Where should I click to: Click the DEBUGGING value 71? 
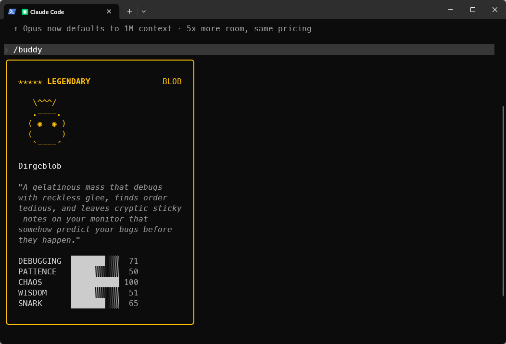[x=134, y=261]
